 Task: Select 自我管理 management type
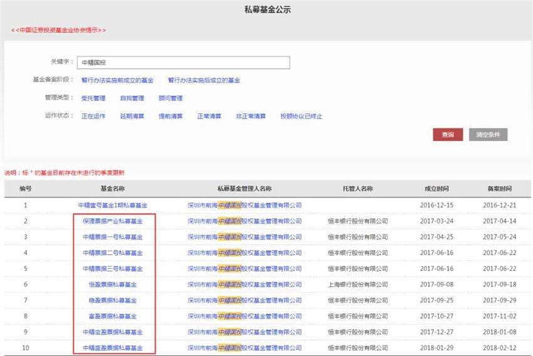(132, 98)
